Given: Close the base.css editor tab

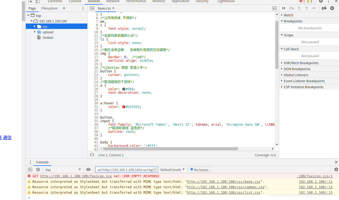Looking at the screenshot, I should (113, 8).
